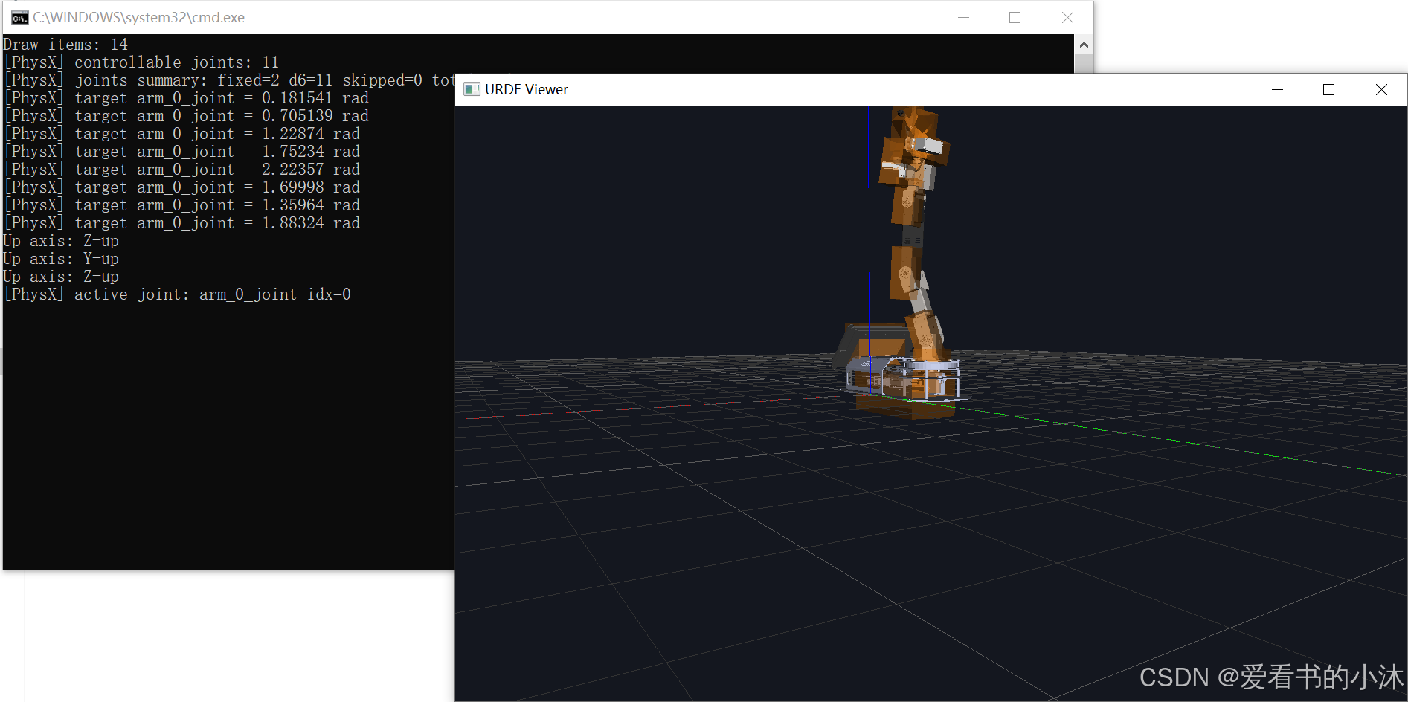The height and width of the screenshot is (702, 1408).
Task: Maximize the cmd.exe window
Action: [x=1015, y=18]
